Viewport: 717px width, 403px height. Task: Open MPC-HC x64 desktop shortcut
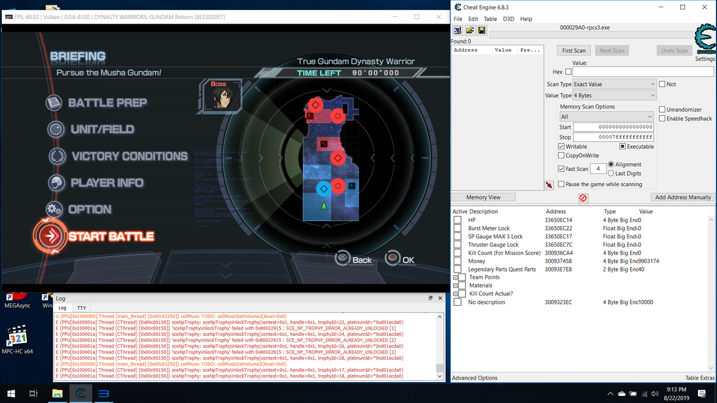[x=17, y=340]
